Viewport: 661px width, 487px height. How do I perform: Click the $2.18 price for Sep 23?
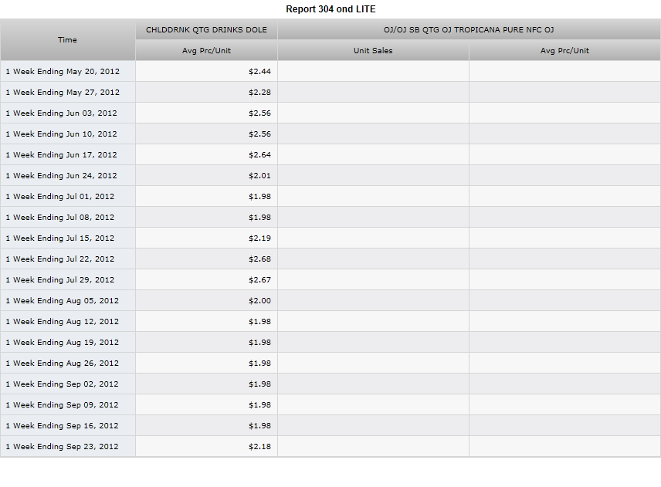[x=259, y=447]
